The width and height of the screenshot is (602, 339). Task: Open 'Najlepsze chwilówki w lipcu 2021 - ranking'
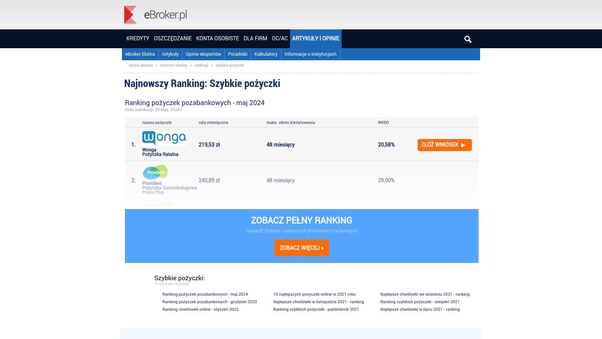point(420,309)
